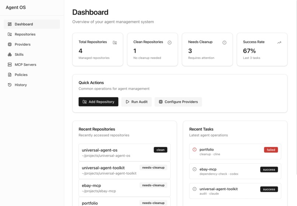Click needs-cleanup badge on portfolio repository
Image resolution: width=297 pixels, height=206 pixels.
153,203
